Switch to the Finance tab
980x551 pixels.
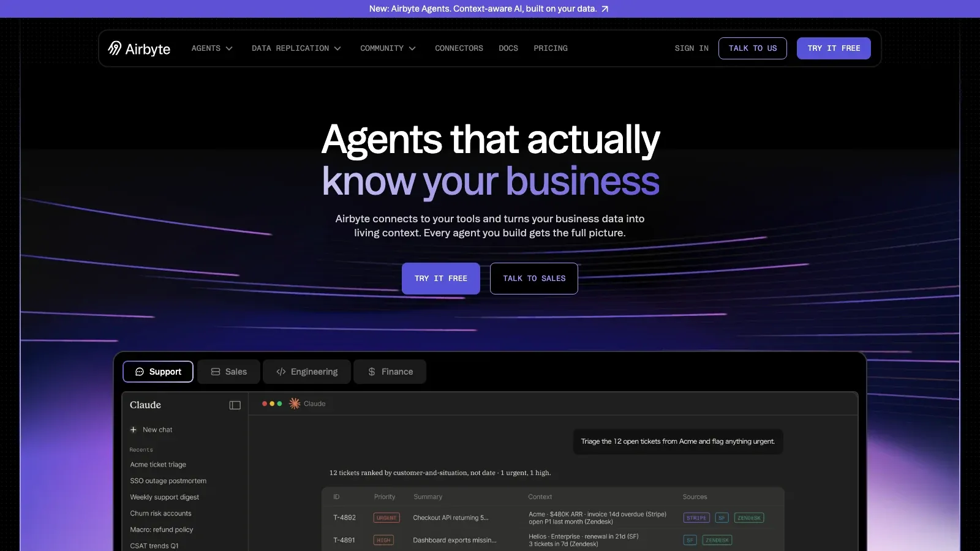[x=390, y=372]
